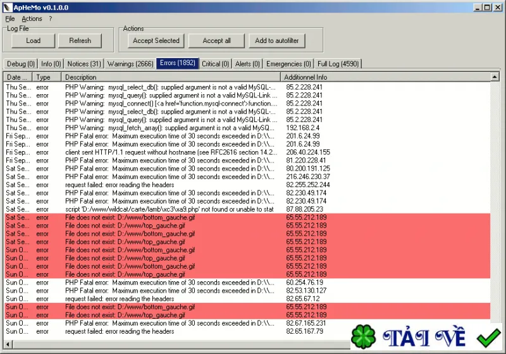Open the File menu
Screen dimensions: 506x354
(9, 19)
